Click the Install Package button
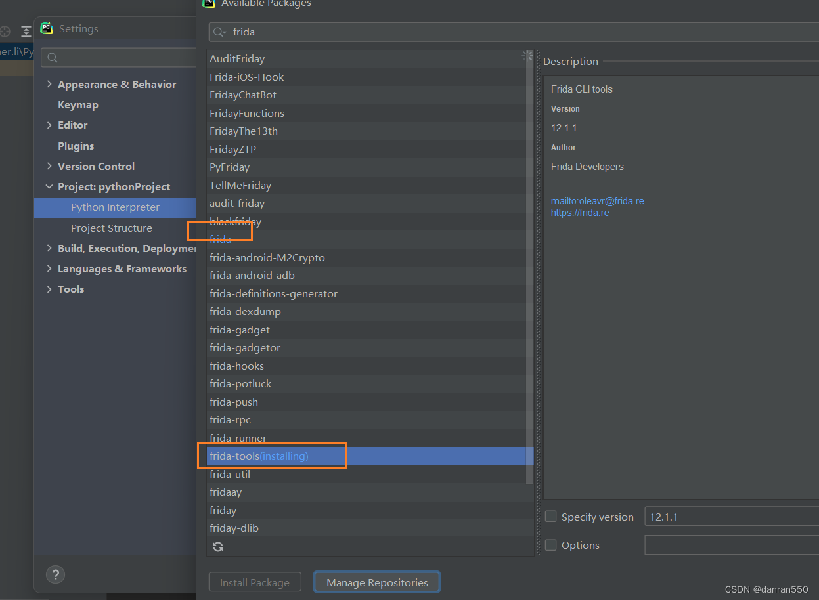The width and height of the screenshot is (819, 600). (255, 582)
